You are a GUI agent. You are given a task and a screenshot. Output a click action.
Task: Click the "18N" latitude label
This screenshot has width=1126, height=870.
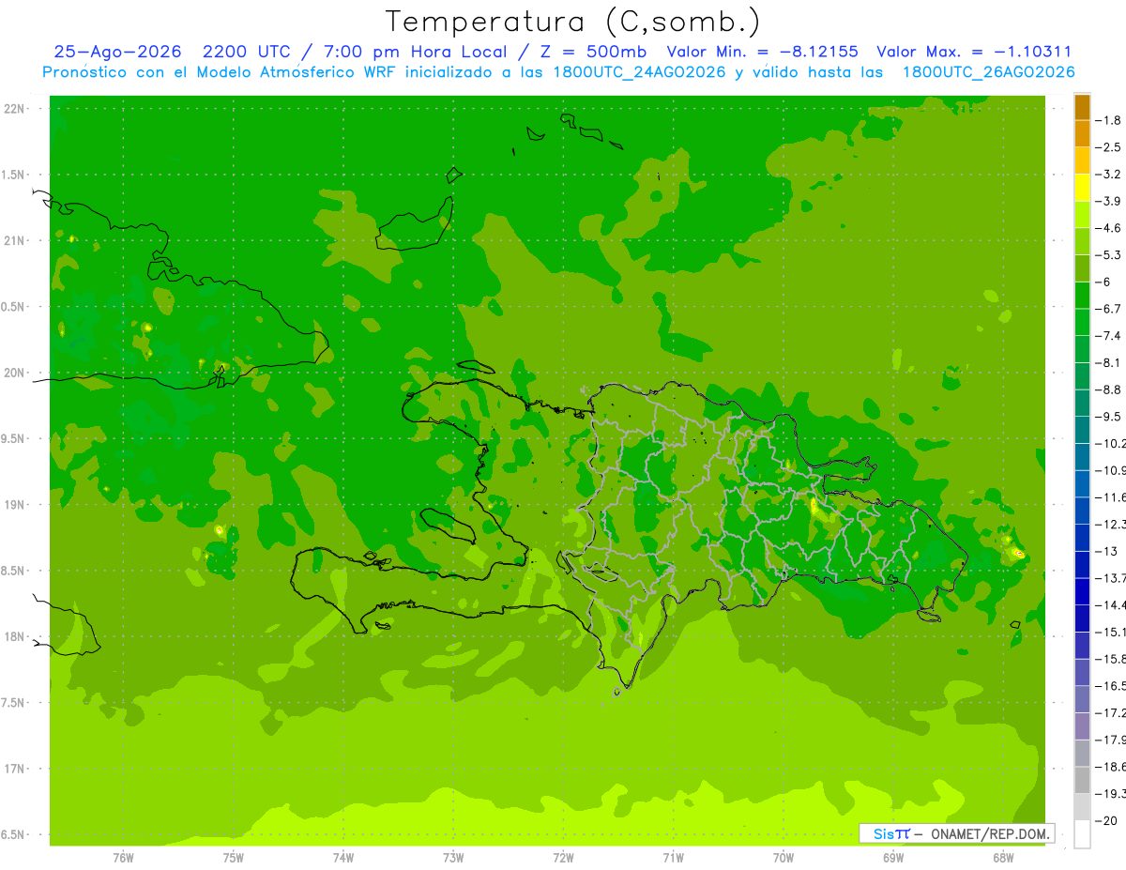pyautogui.click(x=15, y=636)
